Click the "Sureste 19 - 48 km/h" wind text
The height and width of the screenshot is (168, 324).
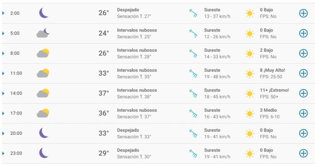click(217, 73)
